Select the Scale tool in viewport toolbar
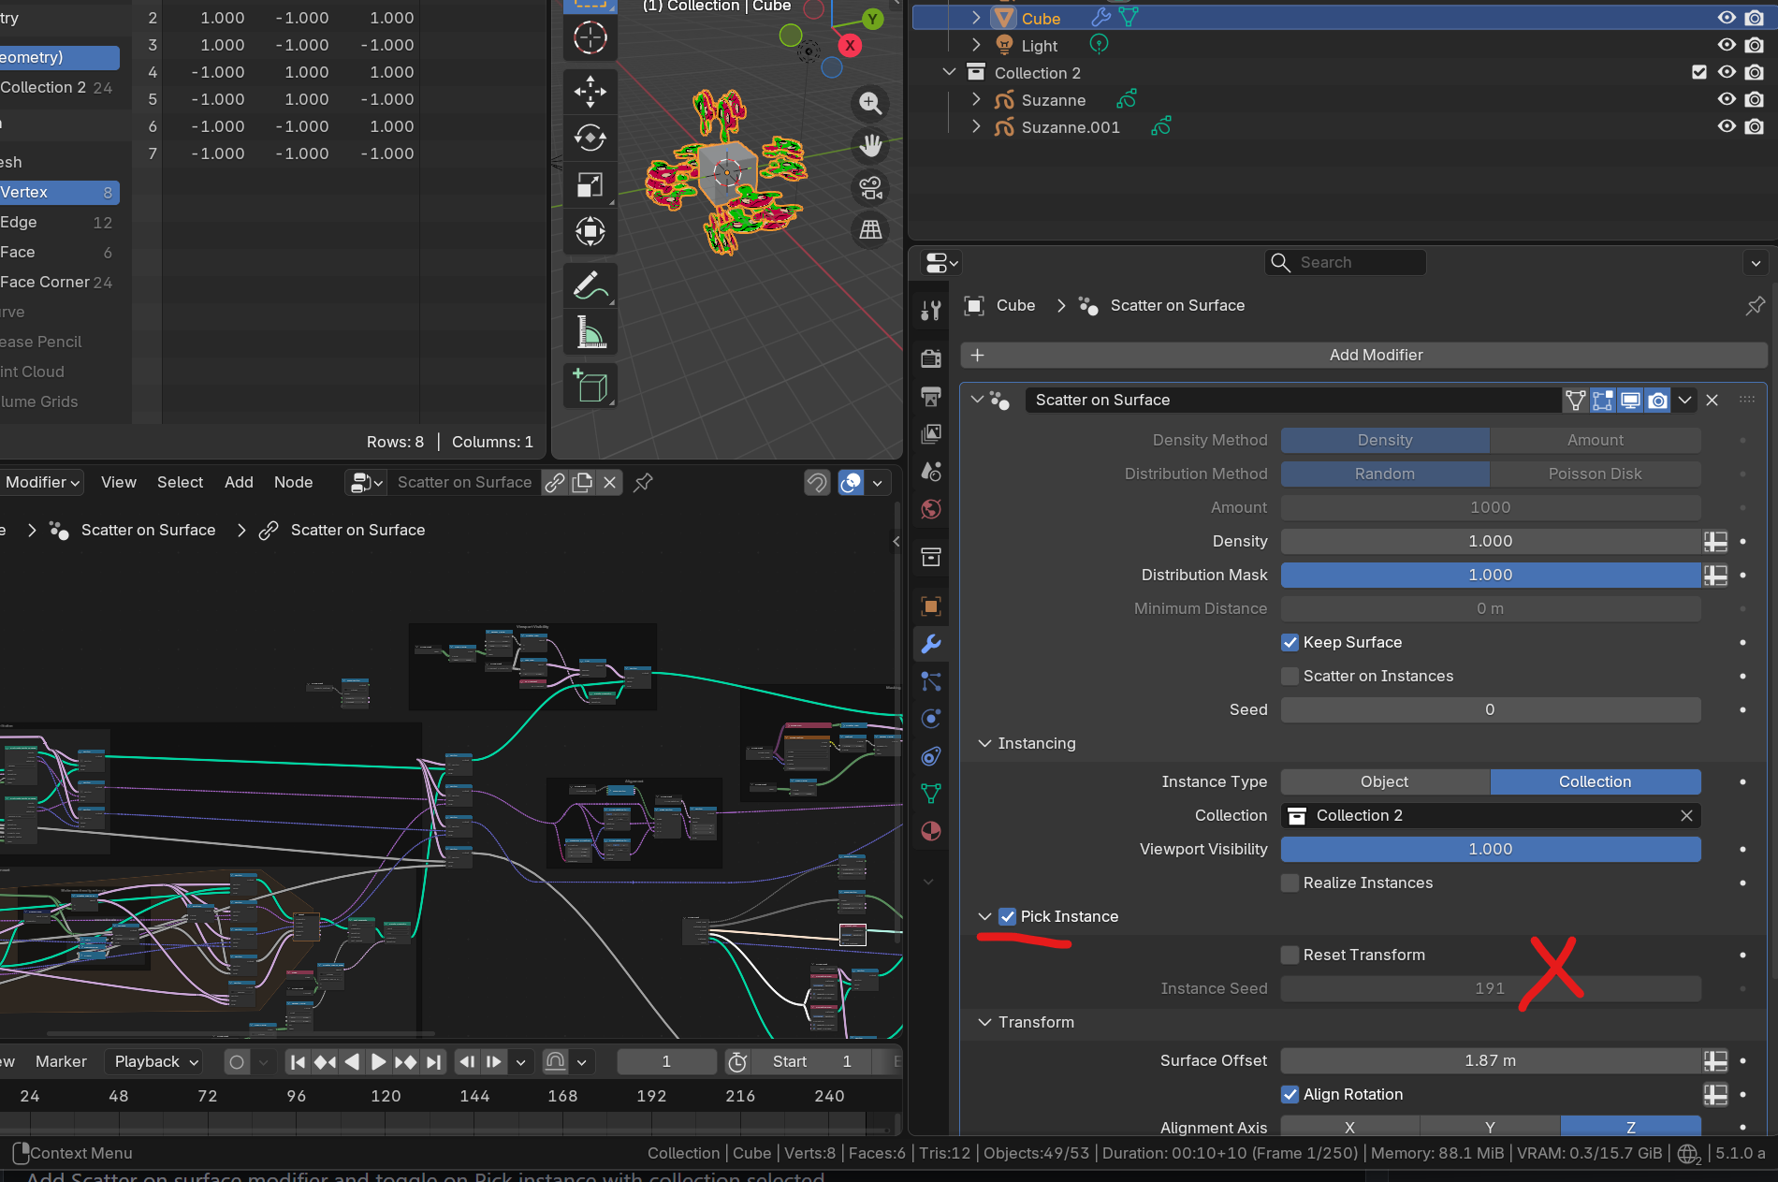1778x1182 pixels. click(x=590, y=185)
